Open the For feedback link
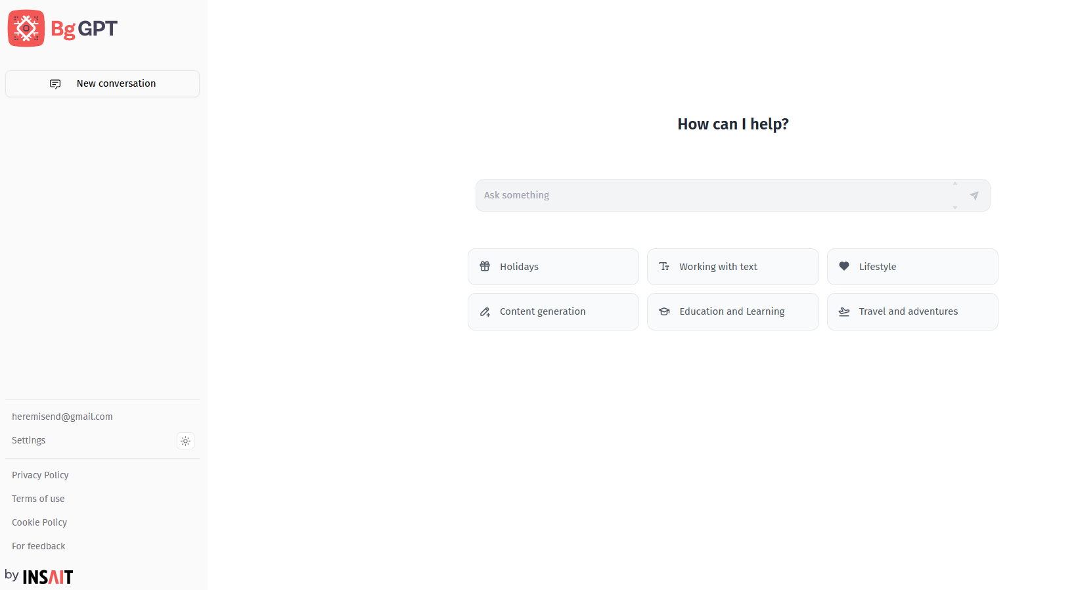This screenshot has width=1076, height=590. (x=39, y=546)
